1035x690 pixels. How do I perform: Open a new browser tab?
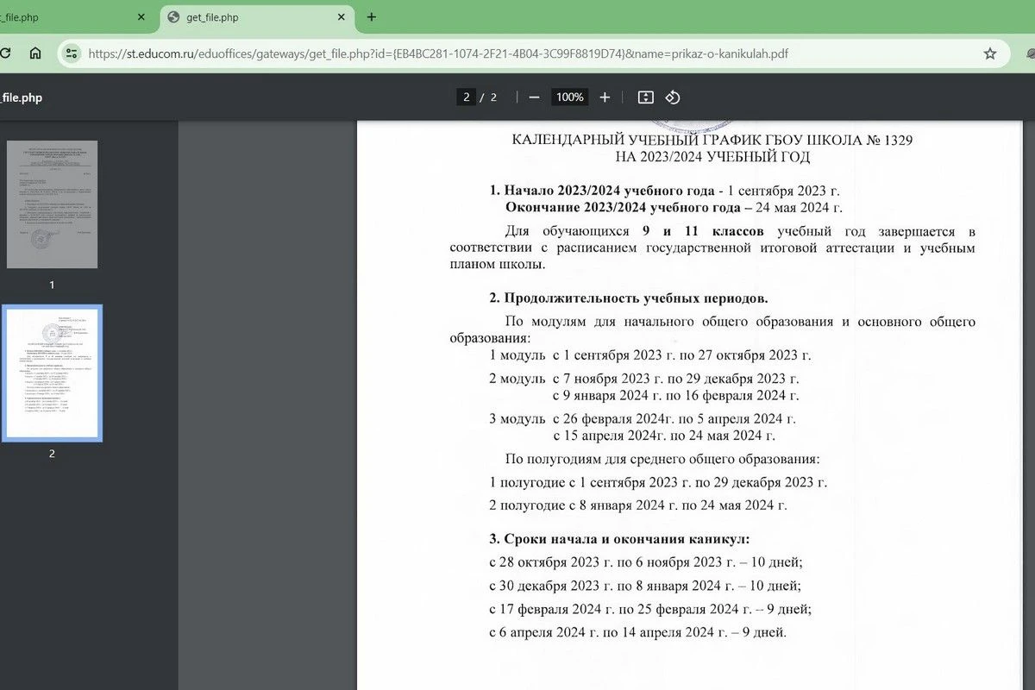pos(372,17)
